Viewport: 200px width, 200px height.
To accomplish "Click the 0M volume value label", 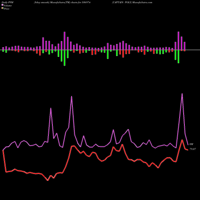I will [191, 144].
